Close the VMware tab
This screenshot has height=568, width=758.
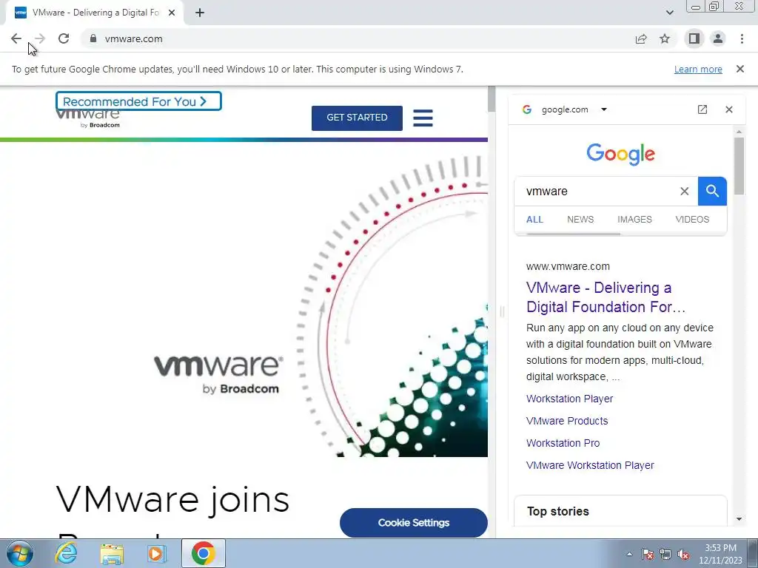click(172, 13)
